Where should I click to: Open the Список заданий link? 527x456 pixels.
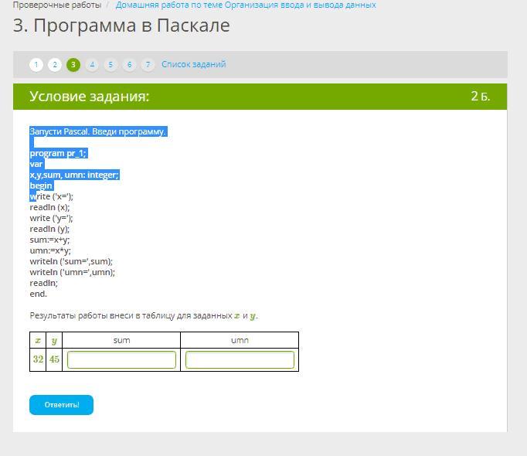coord(194,64)
